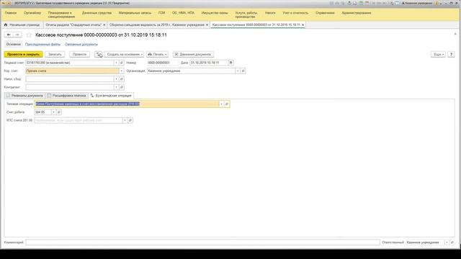The height and width of the screenshot is (259, 461).
Task: Open the Материальные запасы section
Action: [135, 13]
